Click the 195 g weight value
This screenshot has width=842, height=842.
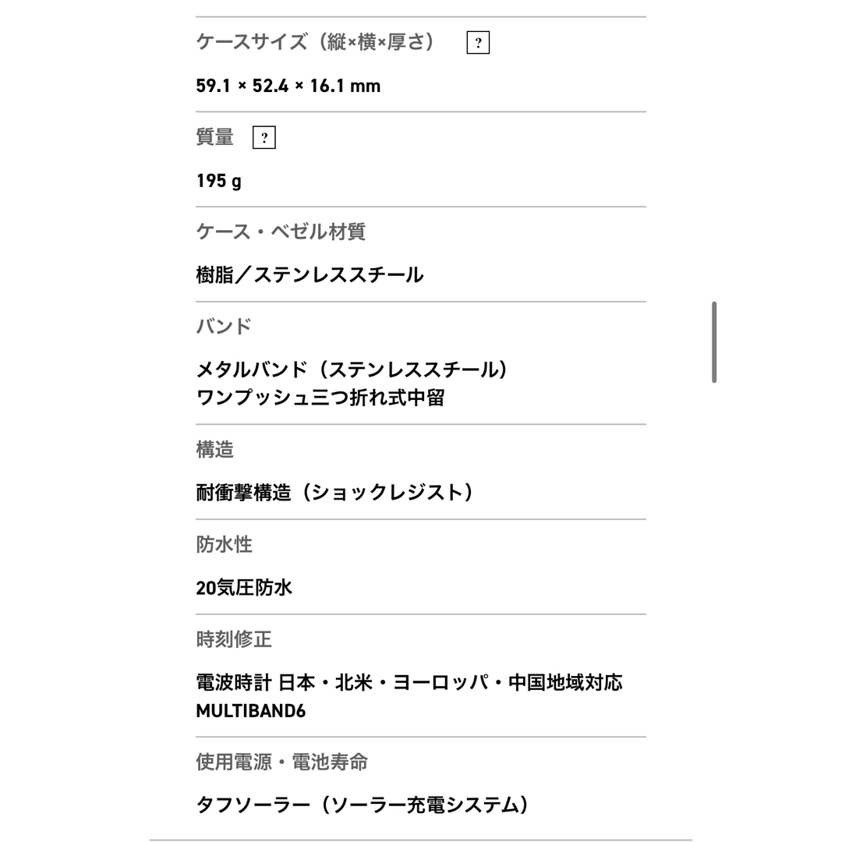click(x=218, y=181)
